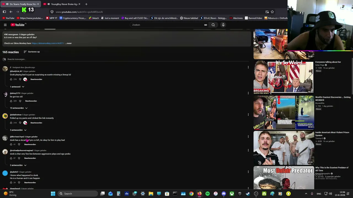Open @shiny2175 channel from username
The image size is (353, 198).
point(15,93)
